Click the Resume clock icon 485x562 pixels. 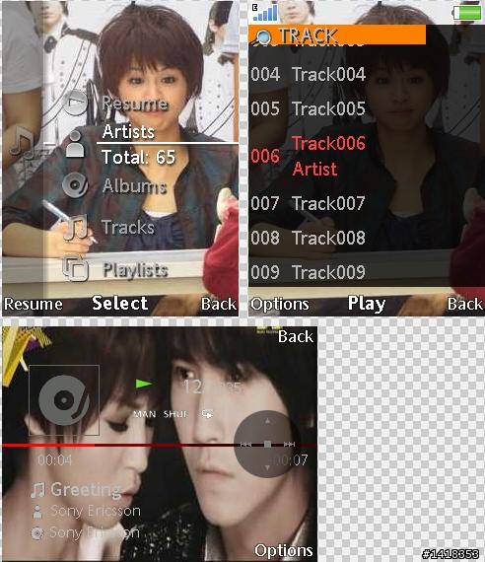[75, 103]
